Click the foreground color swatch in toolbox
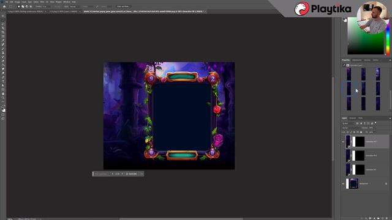 [x=2, y=109]
